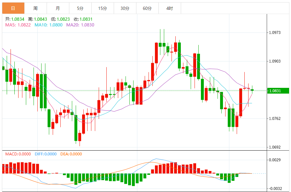Image resolution: width=291 pixels, height=192 pixels.
Task: Click the MA20: 1.0830 indicator label
Action: 80,25
